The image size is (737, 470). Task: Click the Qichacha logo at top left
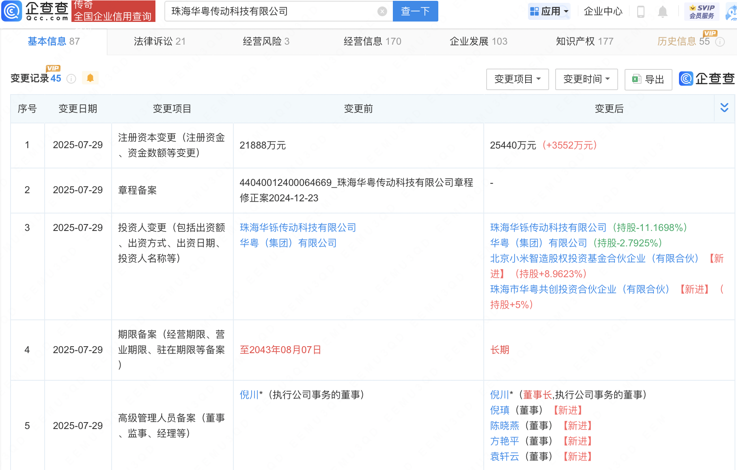35,11
